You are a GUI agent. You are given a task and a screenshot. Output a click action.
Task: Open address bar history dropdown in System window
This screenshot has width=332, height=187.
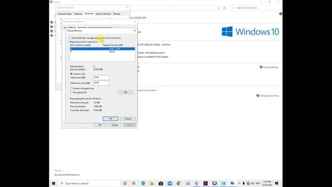219,8
